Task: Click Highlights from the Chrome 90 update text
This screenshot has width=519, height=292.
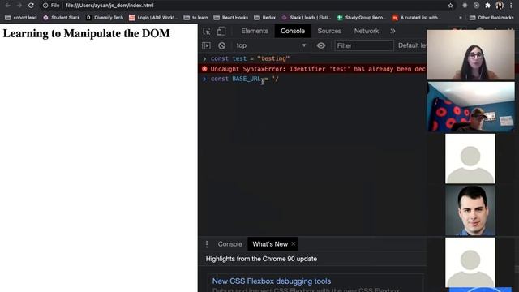Action: (x=261, y=259)
